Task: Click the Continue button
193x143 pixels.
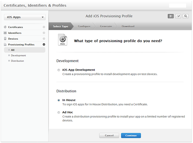Action: 131,135
